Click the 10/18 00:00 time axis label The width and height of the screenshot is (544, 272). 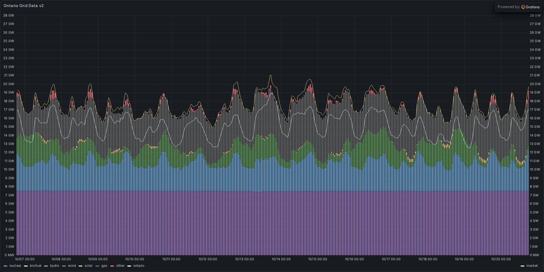pos(427,260)
